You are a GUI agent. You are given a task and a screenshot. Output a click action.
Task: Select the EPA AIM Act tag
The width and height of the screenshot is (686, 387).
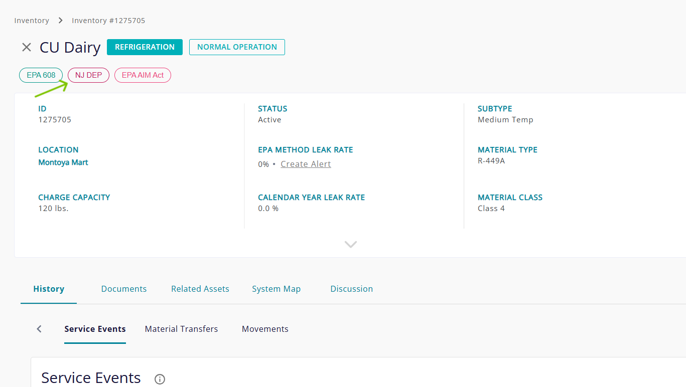pyautogui.click(x=143, y=75)
